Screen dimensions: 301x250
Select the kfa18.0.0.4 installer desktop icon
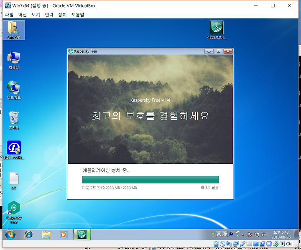pyautogui.click(x=217, y=30)
